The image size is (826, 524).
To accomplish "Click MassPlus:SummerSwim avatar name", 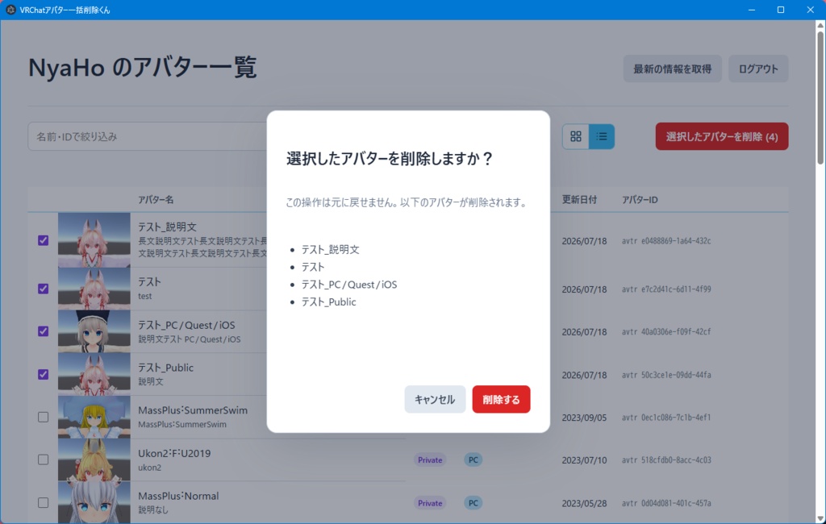I will click(193, 410).
